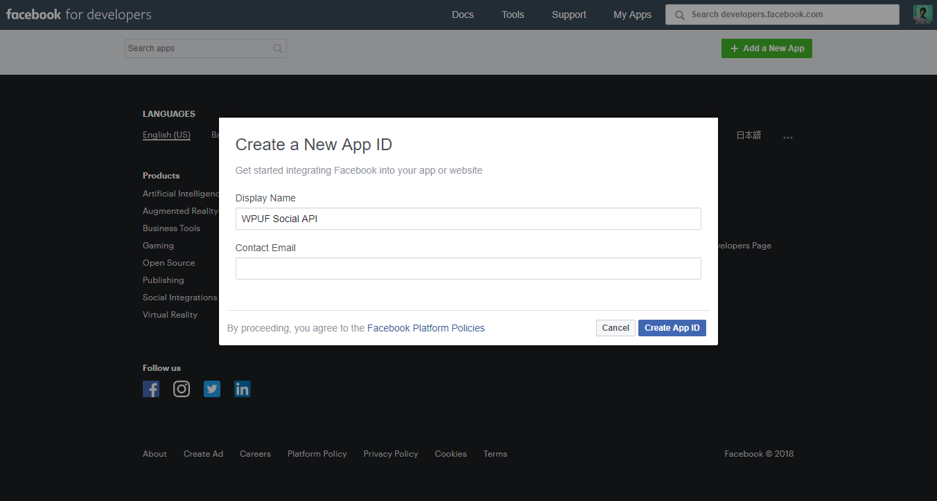Open the Facebook Platform Policies link

click(x=426, y=328)
